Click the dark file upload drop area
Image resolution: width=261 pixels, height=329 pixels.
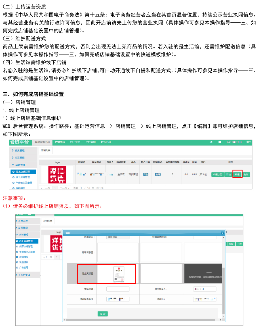click(x=203, y=274)
